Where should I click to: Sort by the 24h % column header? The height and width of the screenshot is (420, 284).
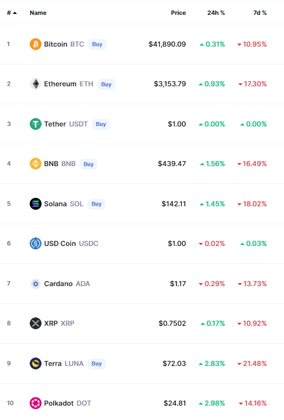point(216,13)
